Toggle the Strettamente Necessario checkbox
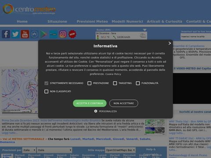 tap(46, 83)
